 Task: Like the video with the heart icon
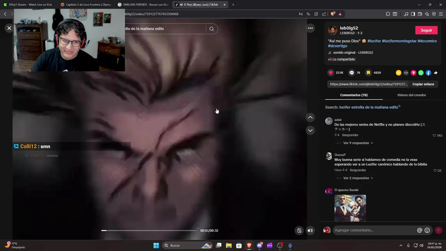point(331,73)
